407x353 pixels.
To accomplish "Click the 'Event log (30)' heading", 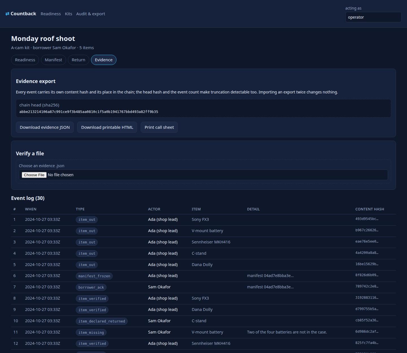I will pyautogui.click(x=28, y=198).
